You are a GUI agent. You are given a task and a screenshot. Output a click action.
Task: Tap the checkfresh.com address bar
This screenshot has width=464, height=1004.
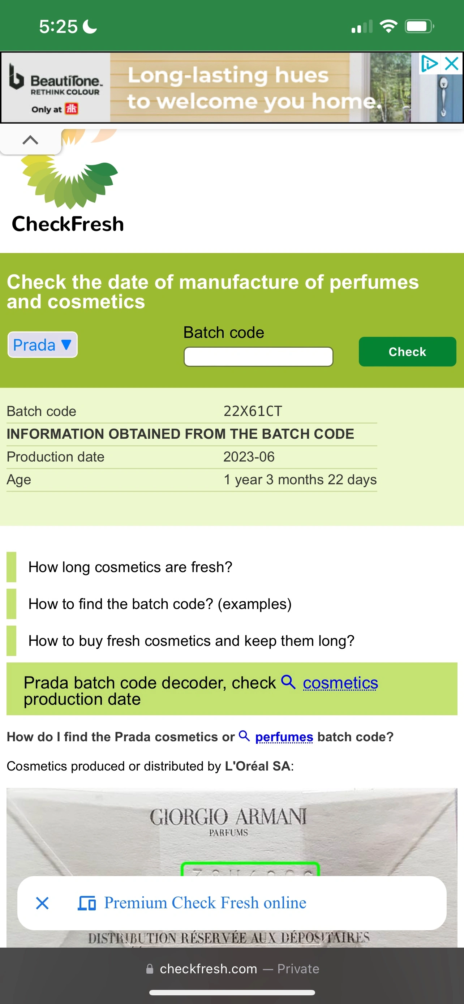tap(232, 969)
